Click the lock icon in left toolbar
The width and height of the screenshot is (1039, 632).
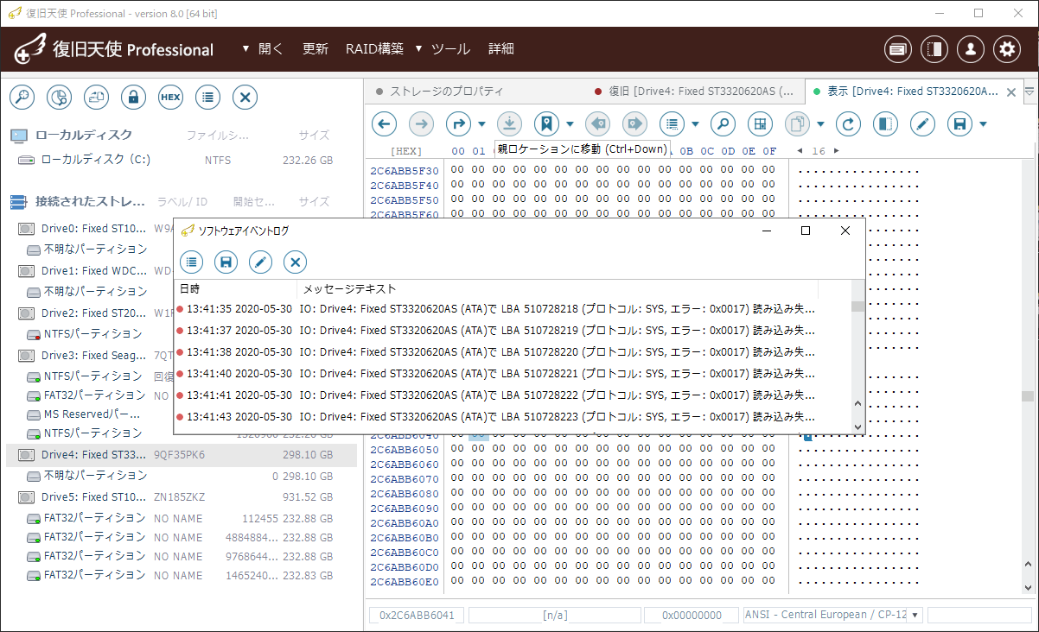tap(133, 98)
